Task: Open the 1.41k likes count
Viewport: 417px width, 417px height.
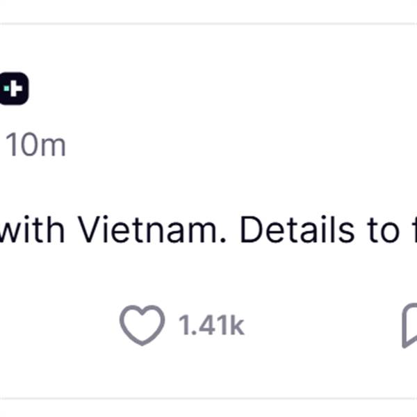Action: pos(211,325)
